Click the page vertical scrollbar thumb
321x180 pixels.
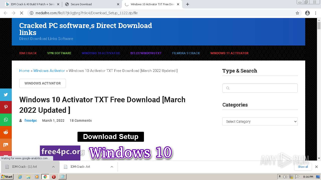tap(319, 26)
